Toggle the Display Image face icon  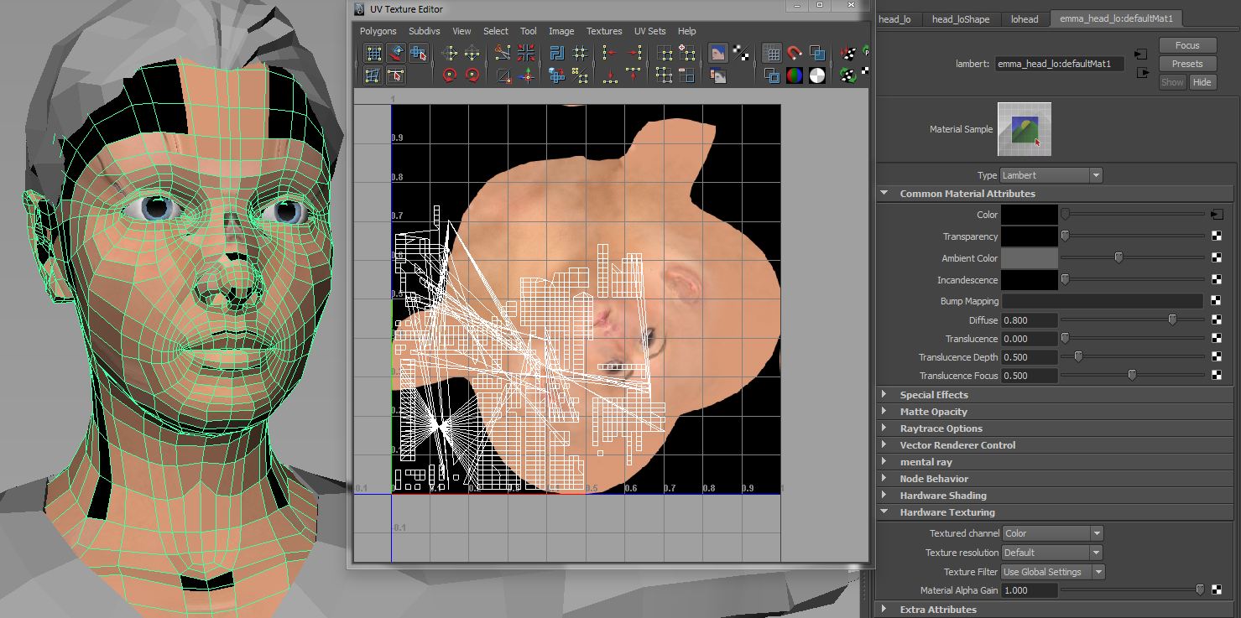point(717,54)
